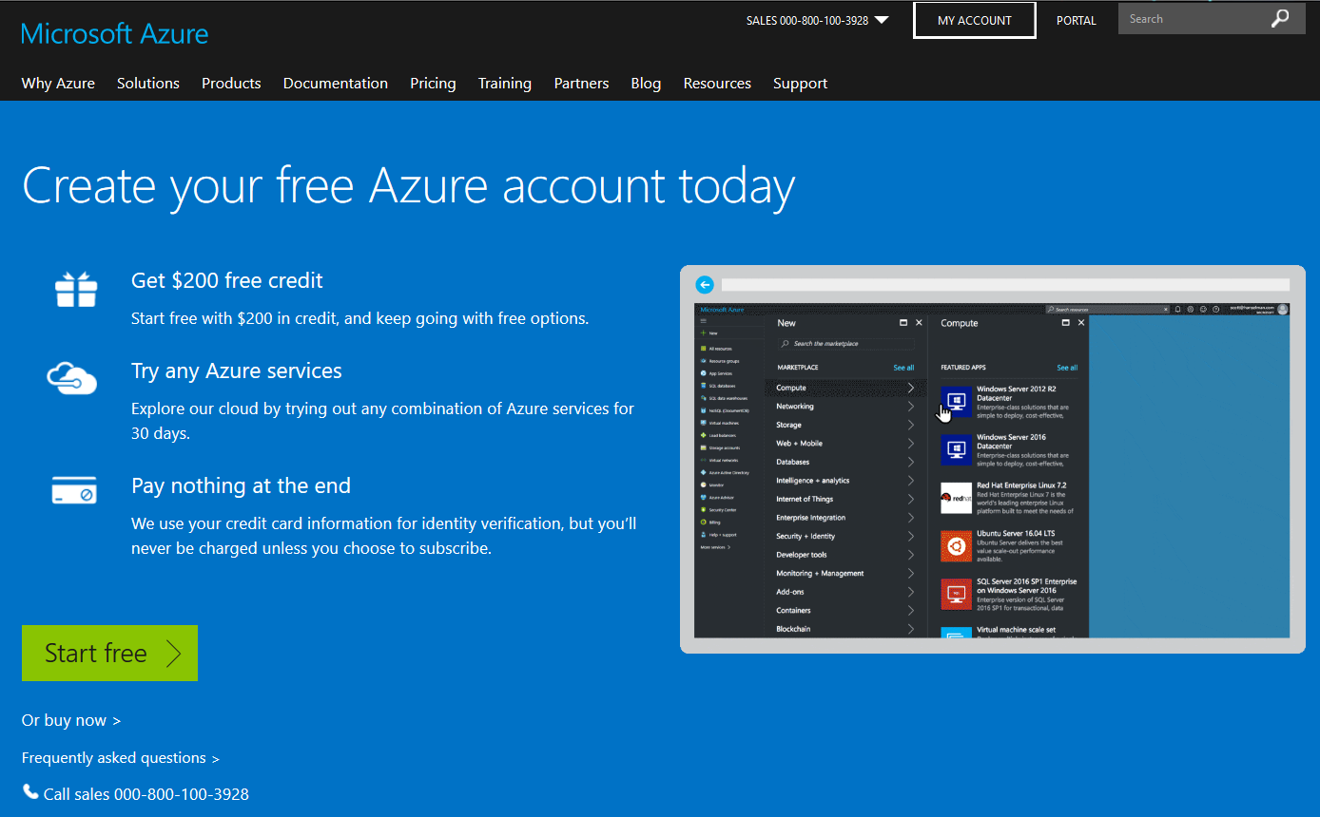1320x817 pixels.
Task: Click the Search resources field in portal preview
Action: 1108,310
